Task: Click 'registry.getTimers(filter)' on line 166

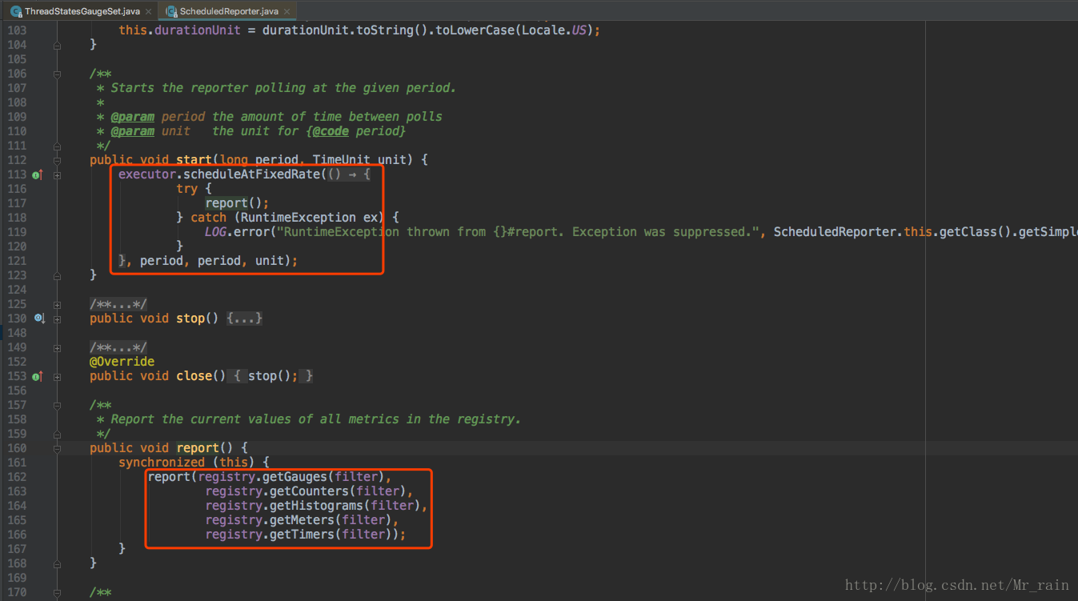Action: (x=299, y=535)
